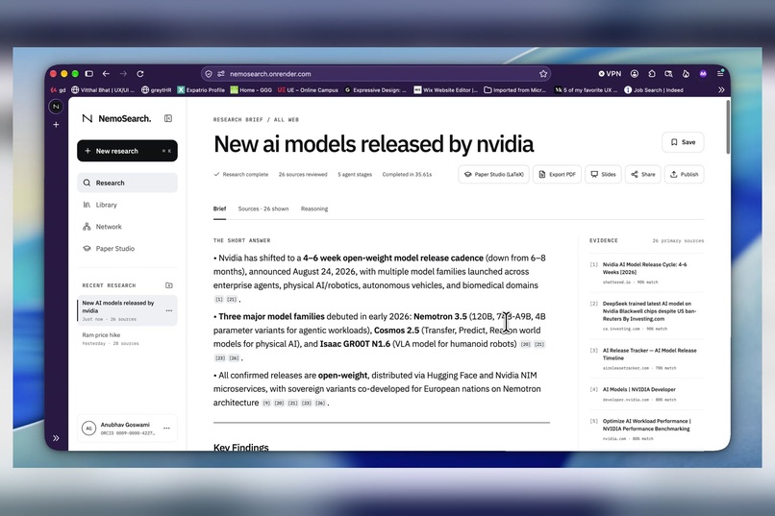Open the greytHR bookmark

point(156,90)
